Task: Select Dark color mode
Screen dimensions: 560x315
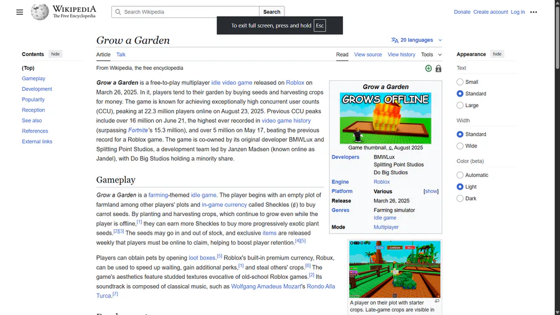Action: [460, 198]
